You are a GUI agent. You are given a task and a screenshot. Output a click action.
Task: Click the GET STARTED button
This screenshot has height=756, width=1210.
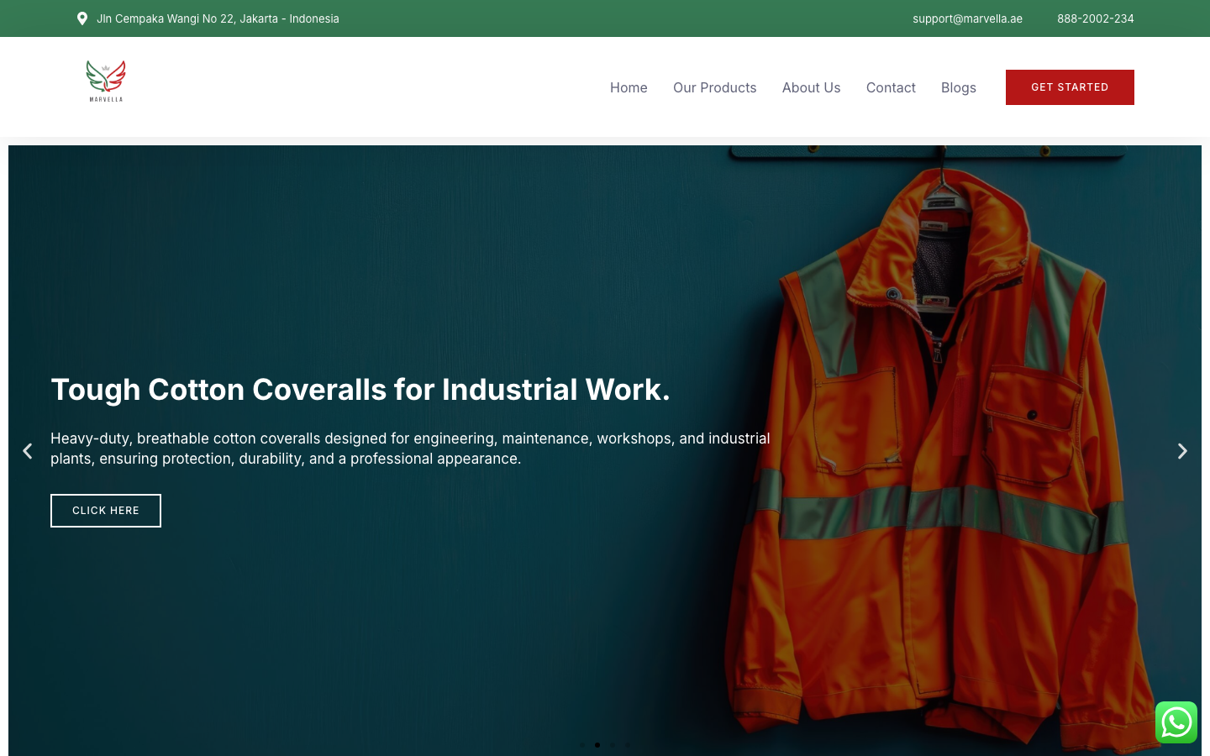pos(1070,87)
